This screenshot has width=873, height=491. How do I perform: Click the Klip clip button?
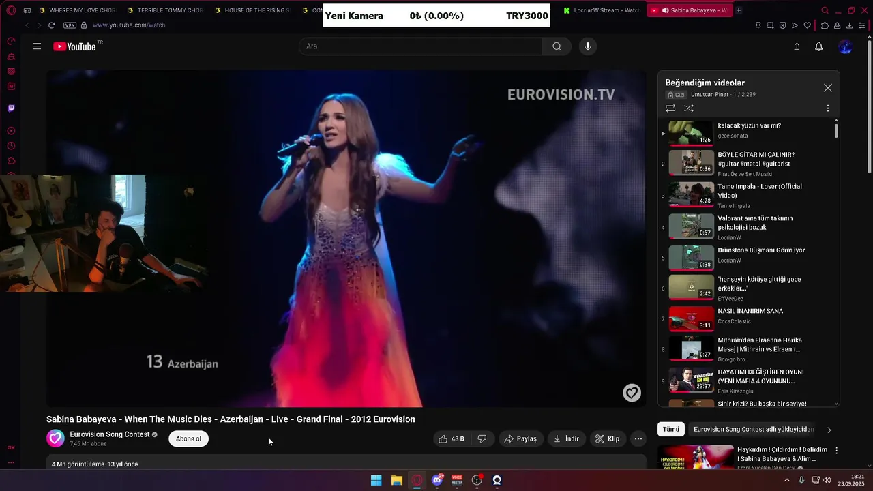[x=607, y=439]
